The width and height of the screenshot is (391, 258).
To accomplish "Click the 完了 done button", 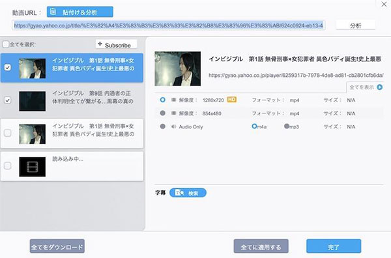I will [x=334, y=246].
